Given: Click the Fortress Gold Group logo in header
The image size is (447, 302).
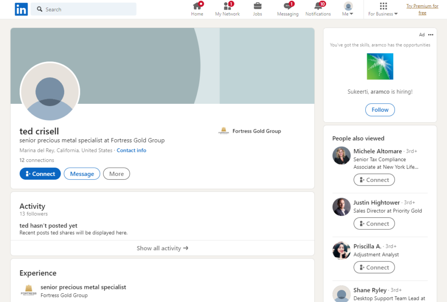Looking at the screenshot, I should coord(223,131).
